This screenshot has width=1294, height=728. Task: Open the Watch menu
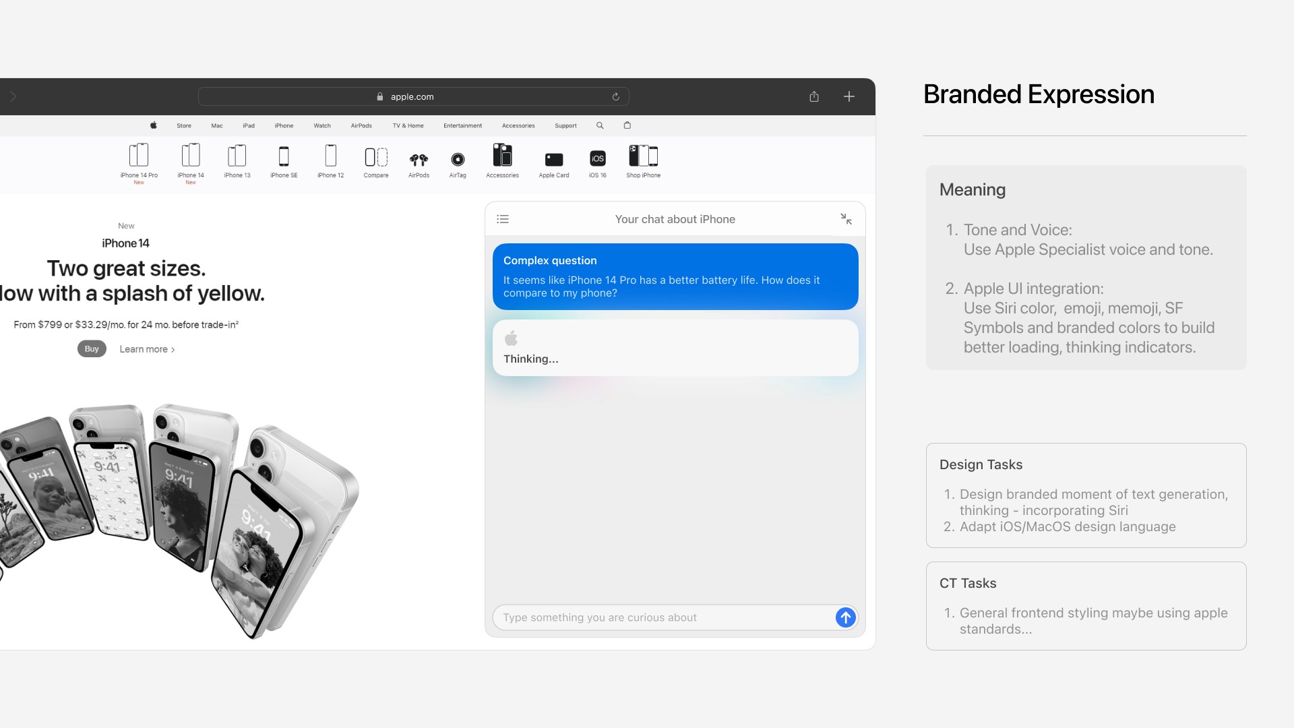click(322, 125)
